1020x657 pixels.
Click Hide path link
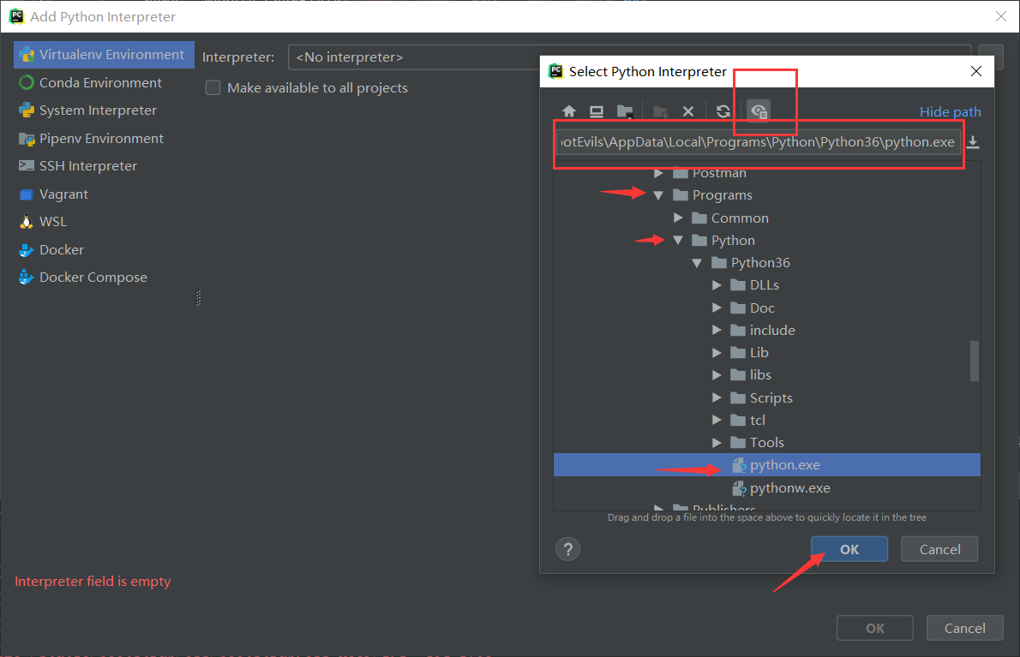click(x=950, y=111)
